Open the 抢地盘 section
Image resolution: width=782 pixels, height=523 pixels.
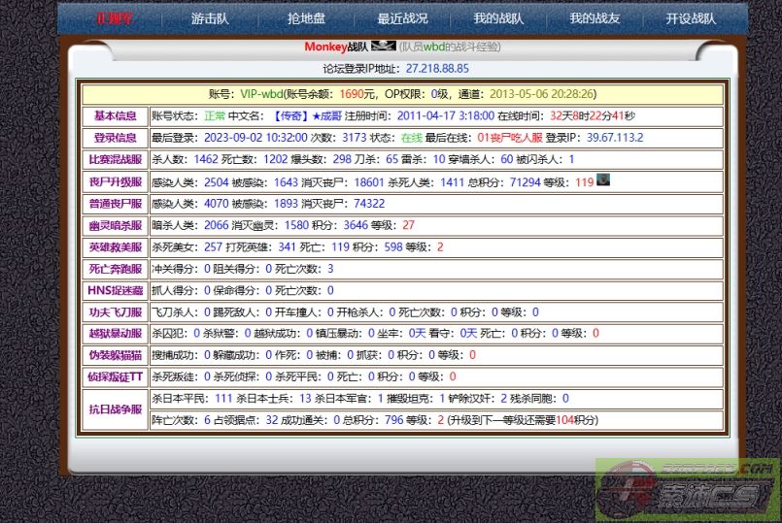pos(306,18)
